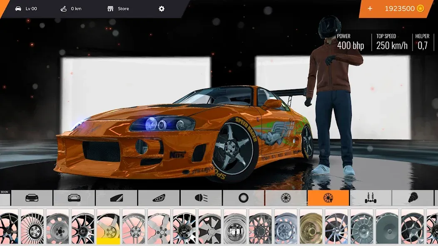Open the Store
438x246 pixels.
click(118, 8)
